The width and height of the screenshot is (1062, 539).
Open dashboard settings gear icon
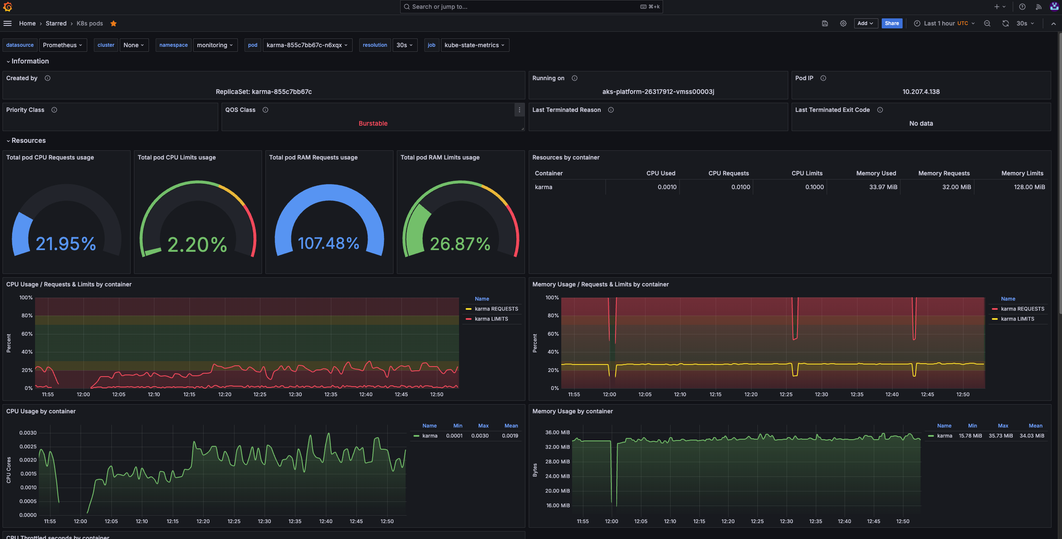point(843,23)
